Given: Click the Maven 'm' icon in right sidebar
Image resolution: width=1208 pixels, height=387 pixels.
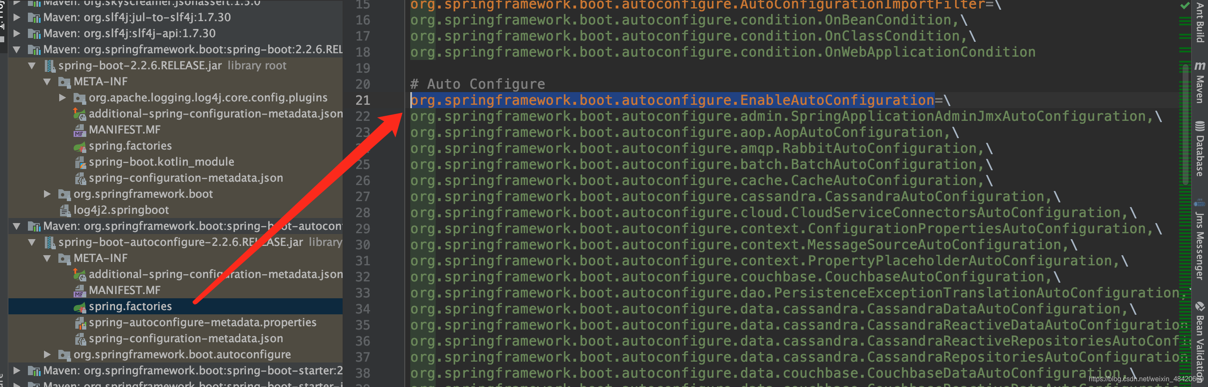Looking at the screenshot, I should (1199, 66).
